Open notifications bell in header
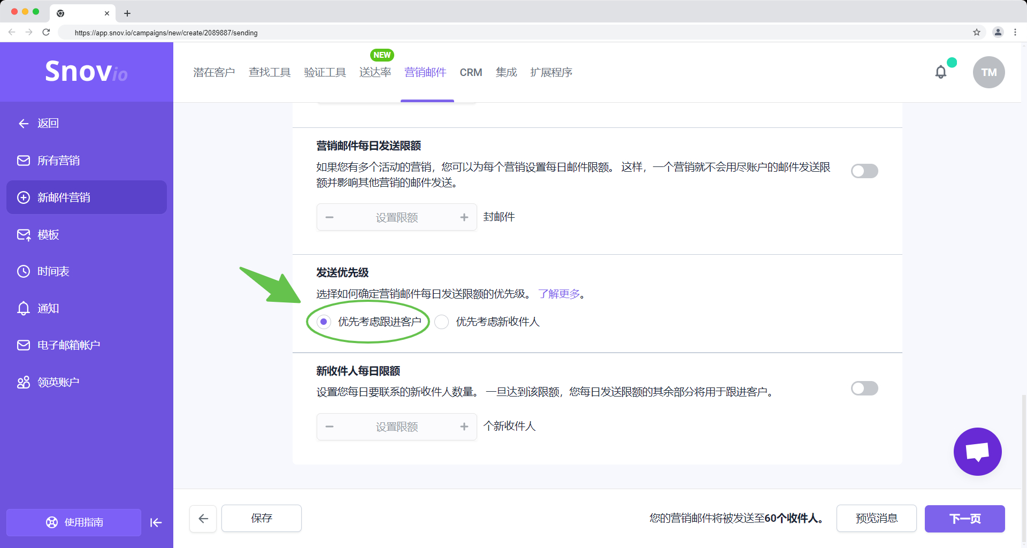The width and height of the screenshot is (1027, 548). (x=941, y=72)
